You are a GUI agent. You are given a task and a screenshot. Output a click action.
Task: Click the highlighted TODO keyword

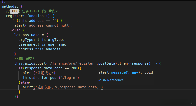[14, 11]
